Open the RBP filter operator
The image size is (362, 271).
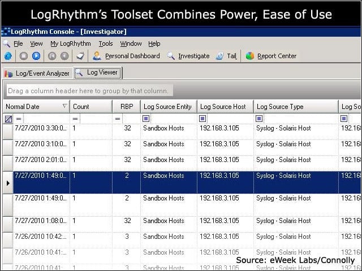pyautogui.click(x=118, y=119)
